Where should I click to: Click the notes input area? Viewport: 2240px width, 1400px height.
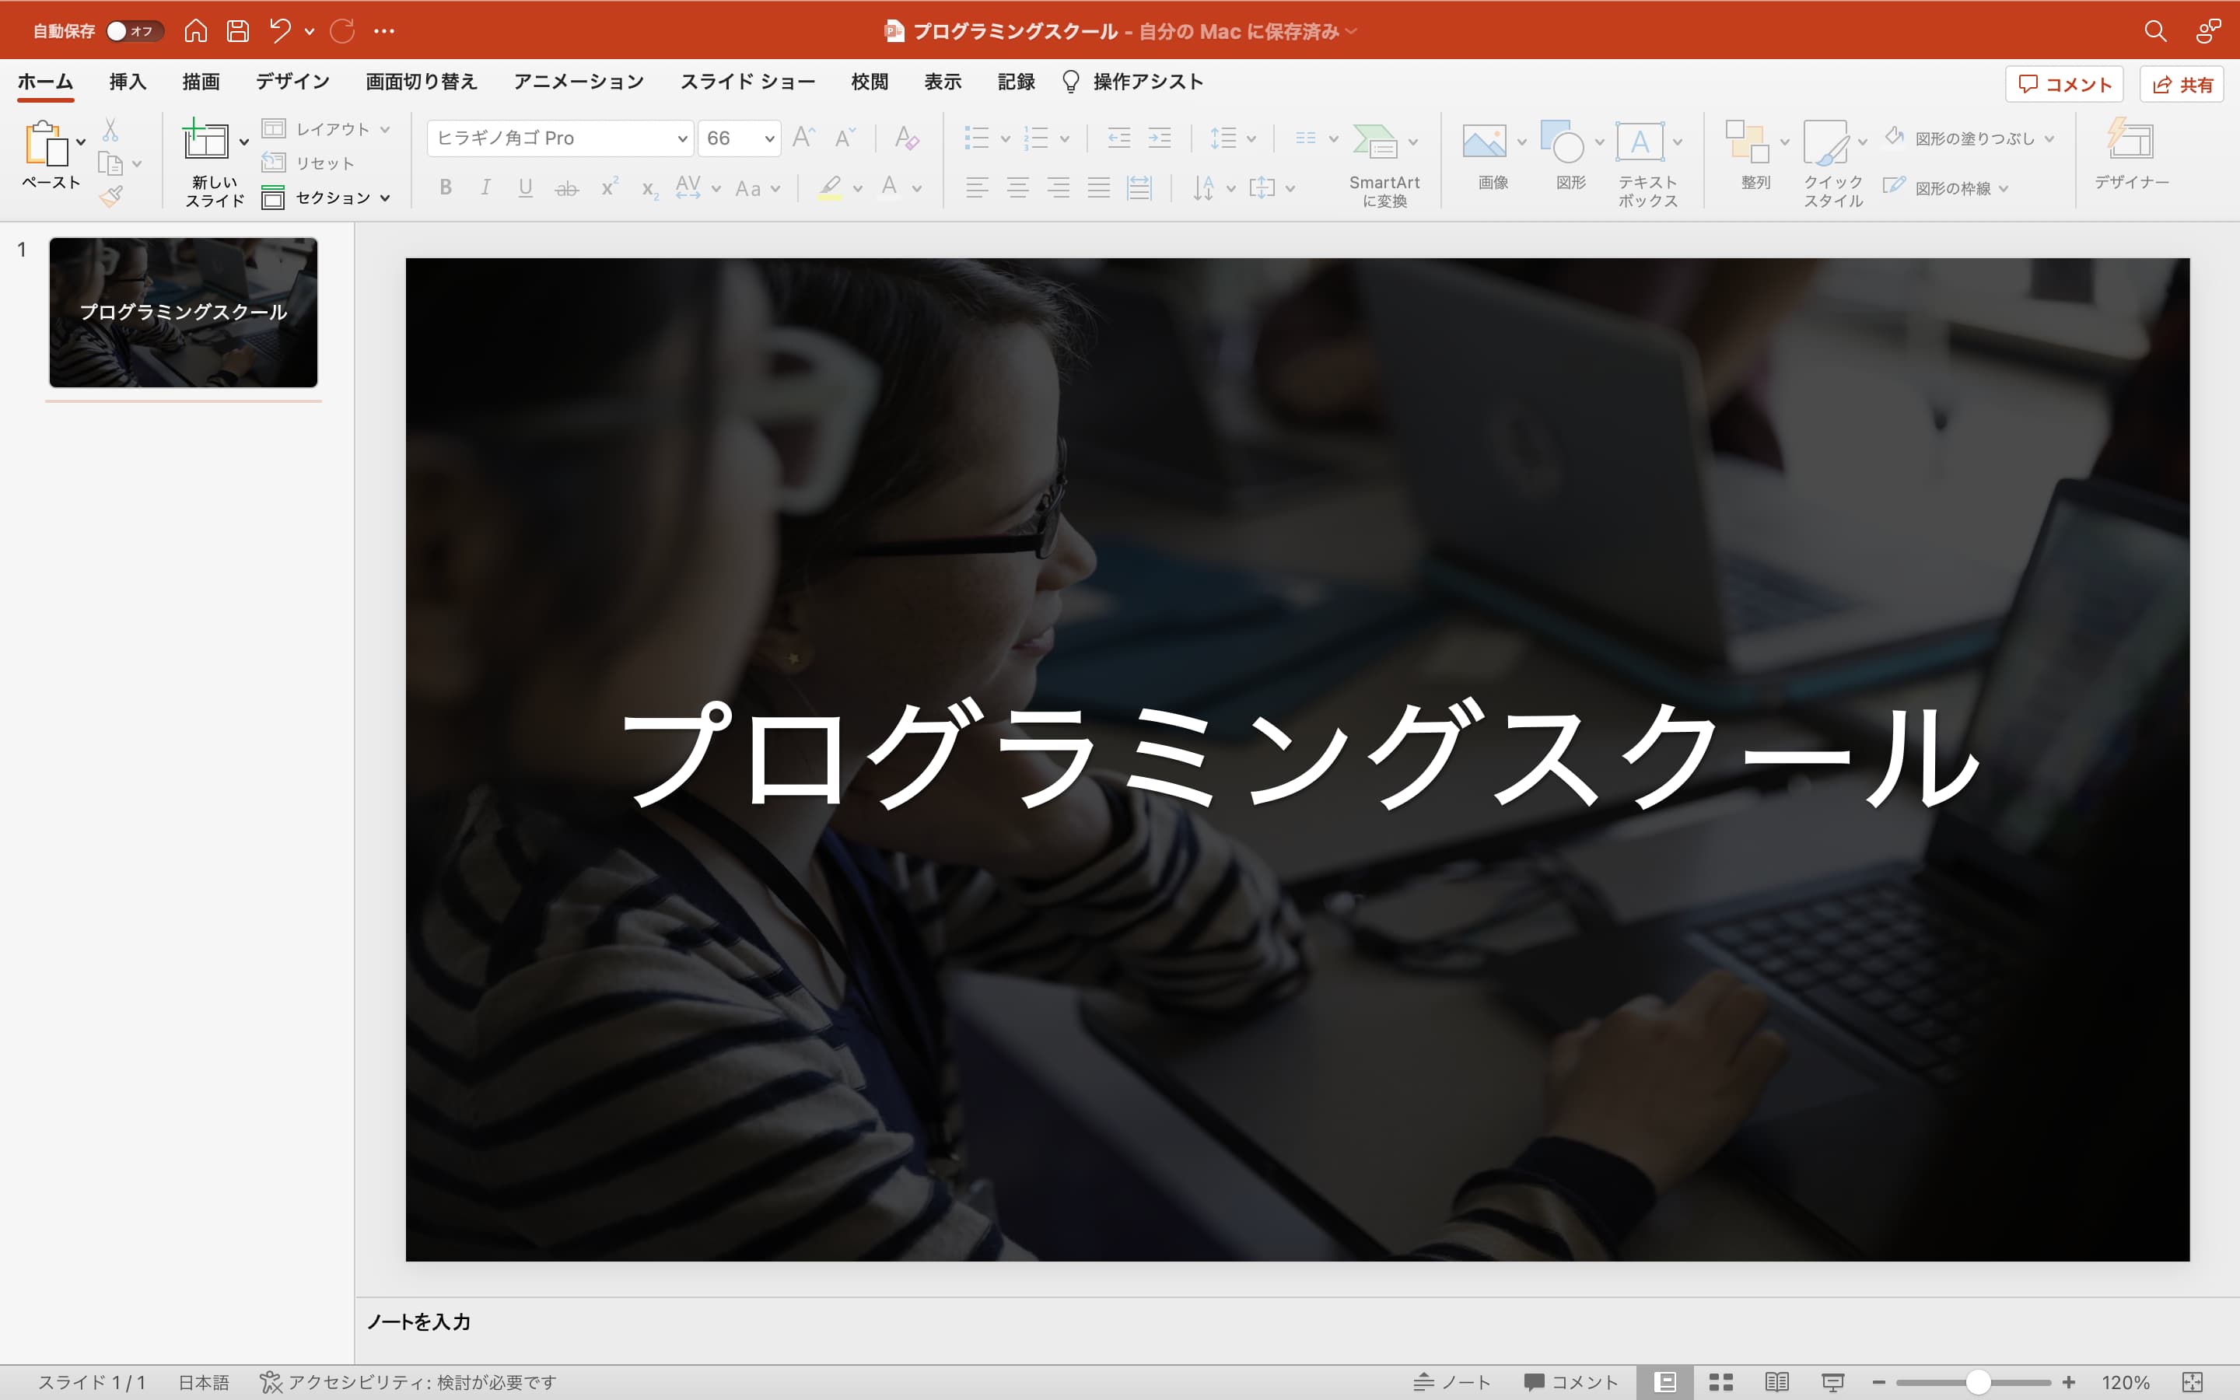(1297, 1322)
